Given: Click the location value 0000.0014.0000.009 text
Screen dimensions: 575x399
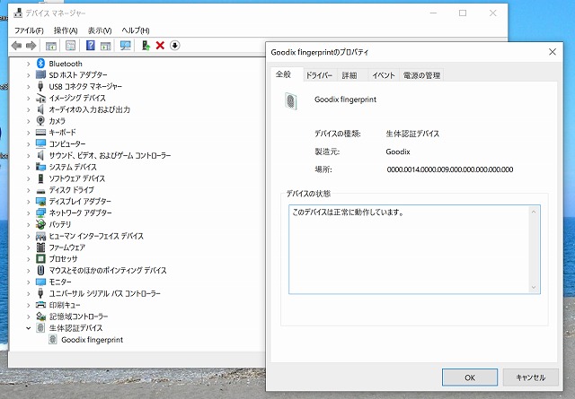Looking at the screenshot, I should 449,169.
